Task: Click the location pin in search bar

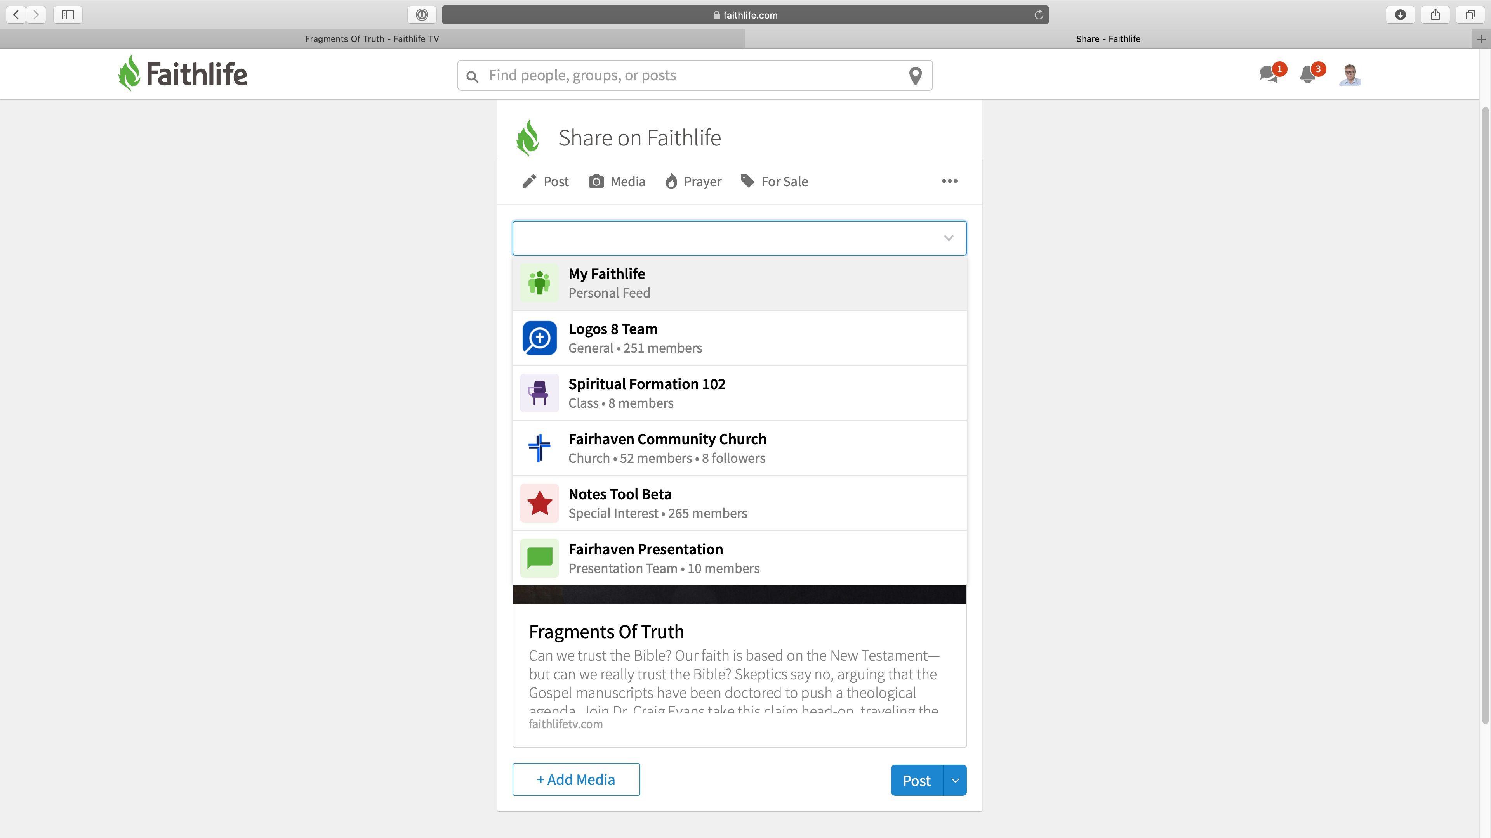Action: pyautogui.click(x=915, y=75)
